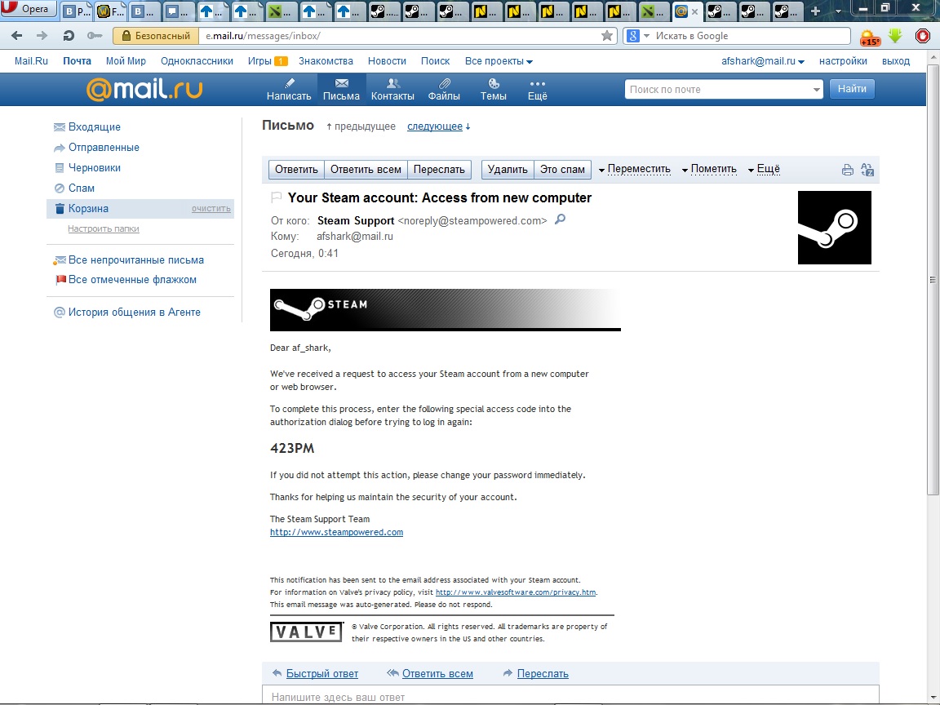This screenshot has width=940, height=705.
Task: Open Знакомства menu item
Action: [326, 61]
